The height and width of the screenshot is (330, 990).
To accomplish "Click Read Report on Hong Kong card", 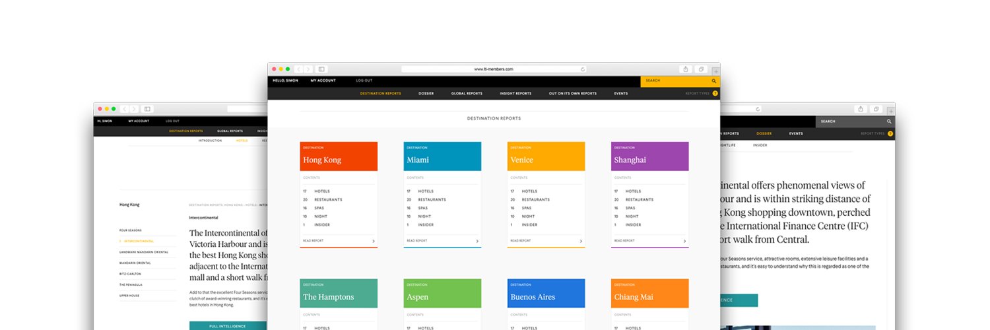I will coord(313,241).
